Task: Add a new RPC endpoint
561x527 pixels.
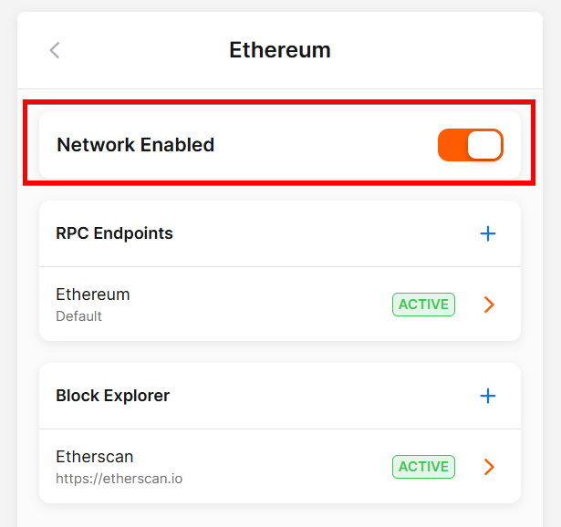Action: (488, 233)
